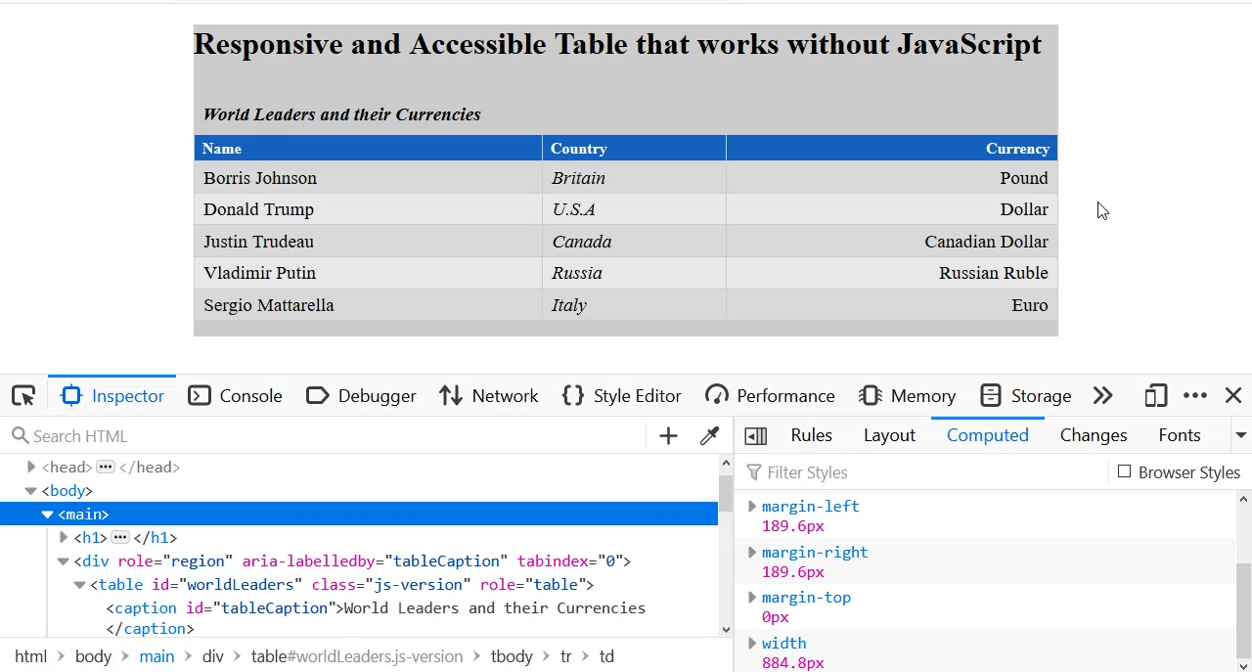Open the responsive design mode icon
This screenshot has height=672, width=1252.
point(1155,396)
